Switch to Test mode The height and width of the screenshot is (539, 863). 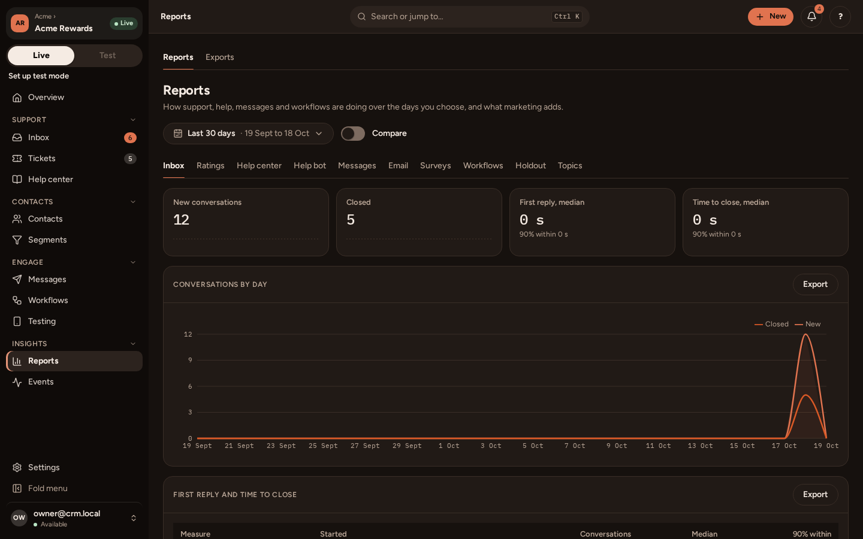coord(108,56)
